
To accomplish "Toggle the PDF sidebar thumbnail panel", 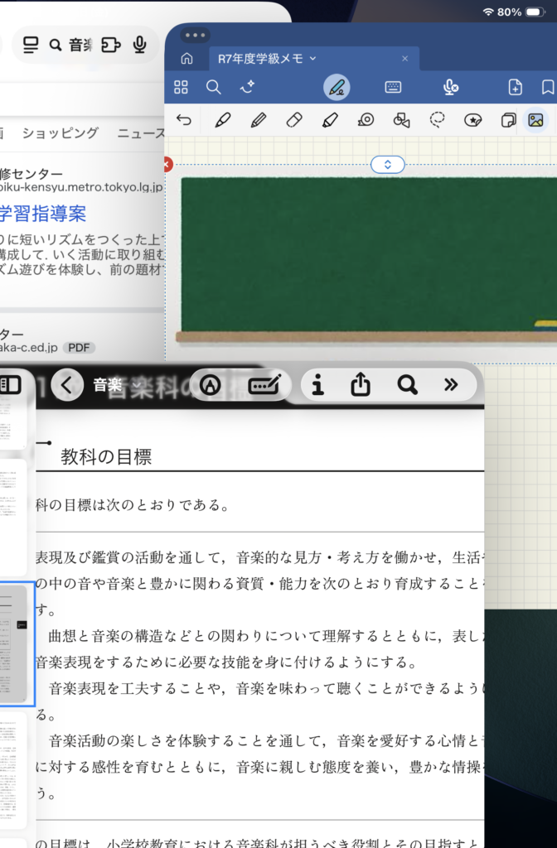I will [10, 384].
